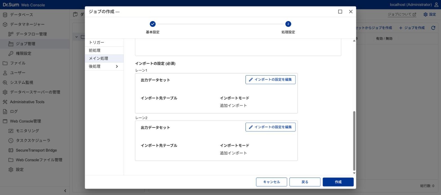Select 前処理 in dialog side menu
The height and width of the screenshot is (195, 441).
click(104, 50)
